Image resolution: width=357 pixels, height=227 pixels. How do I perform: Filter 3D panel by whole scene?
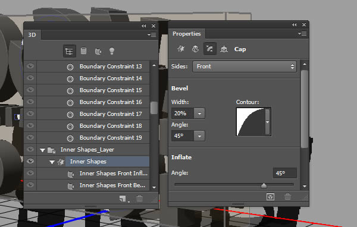tap(69, 51)
